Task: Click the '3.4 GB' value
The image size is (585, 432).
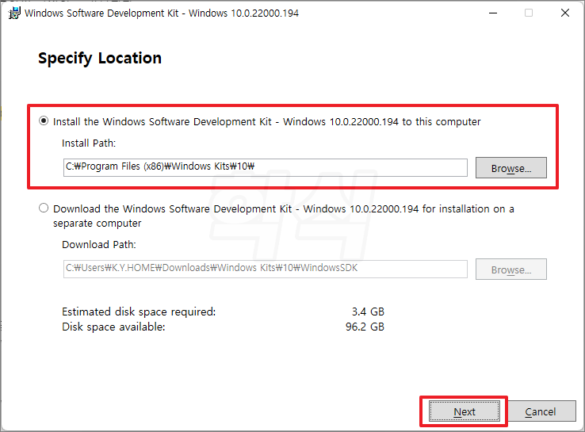Action: tap(368, 312)
